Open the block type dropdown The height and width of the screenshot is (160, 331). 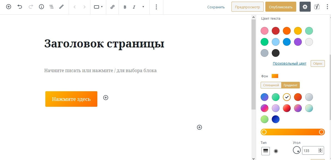coord(98,7)
